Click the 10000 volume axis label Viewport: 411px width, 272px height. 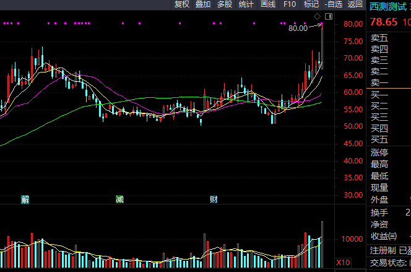tap(352, 239)
